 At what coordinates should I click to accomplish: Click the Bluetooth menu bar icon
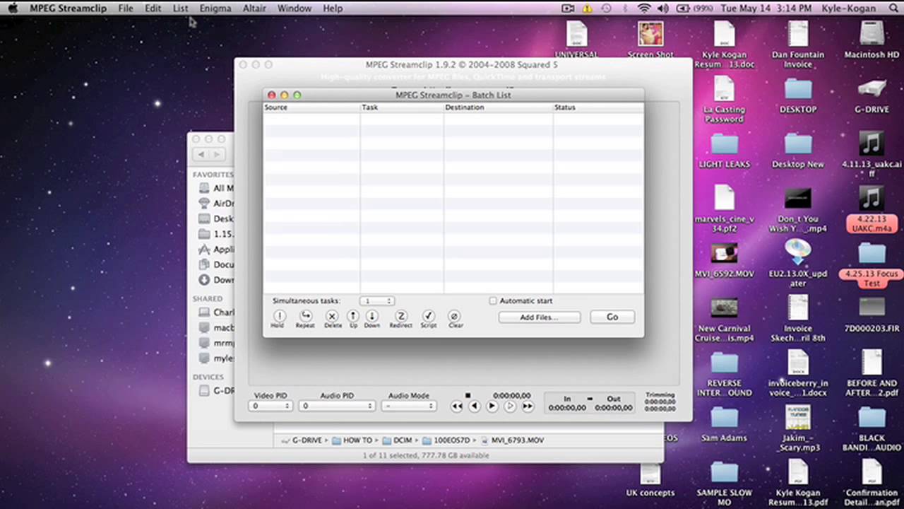tap(626, 8)
